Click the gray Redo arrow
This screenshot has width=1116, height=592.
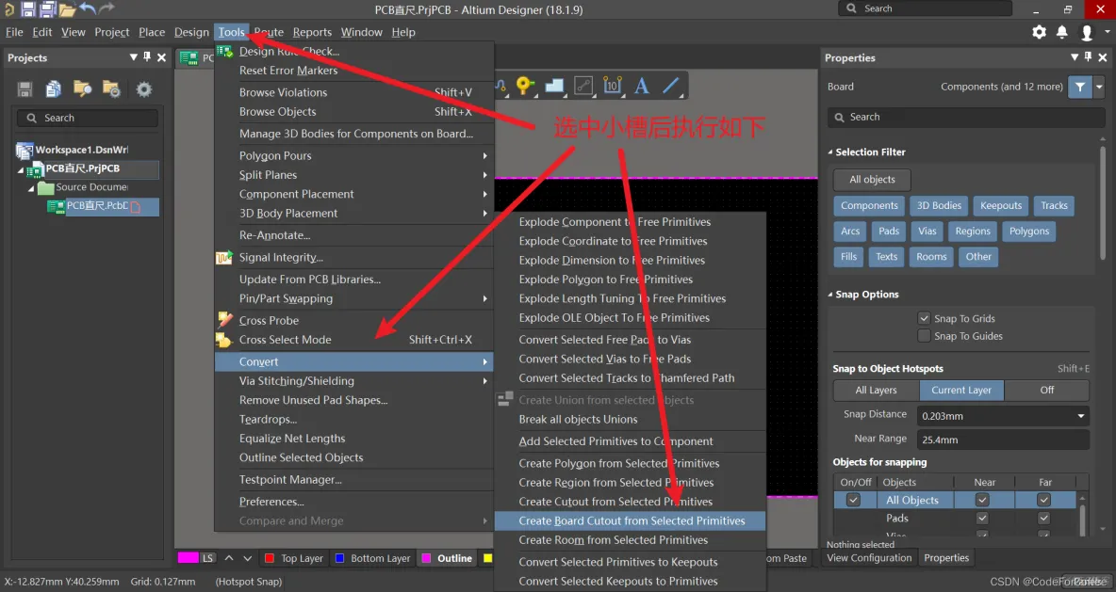coord(107,8)
